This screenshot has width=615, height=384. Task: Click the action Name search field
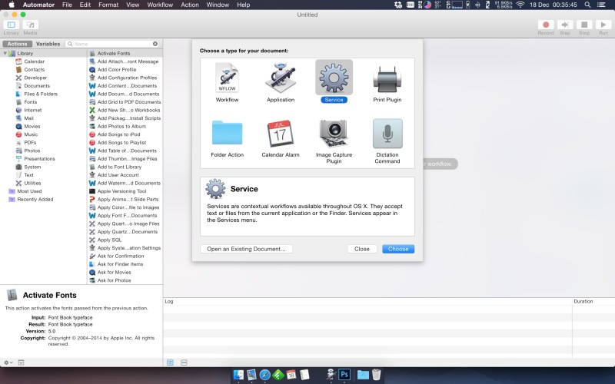click(x=111, y=44)
